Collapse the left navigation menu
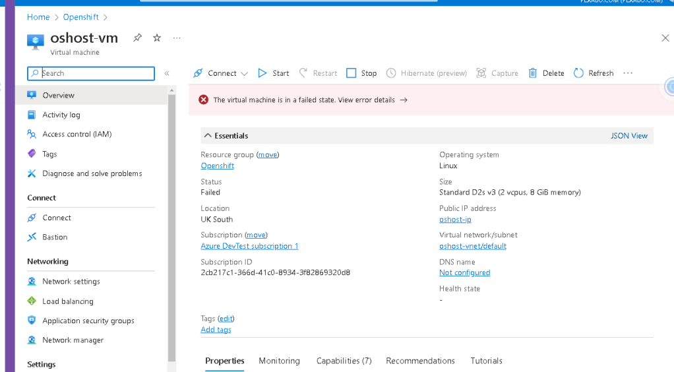 pyautogui.click(x=167, y=73)
